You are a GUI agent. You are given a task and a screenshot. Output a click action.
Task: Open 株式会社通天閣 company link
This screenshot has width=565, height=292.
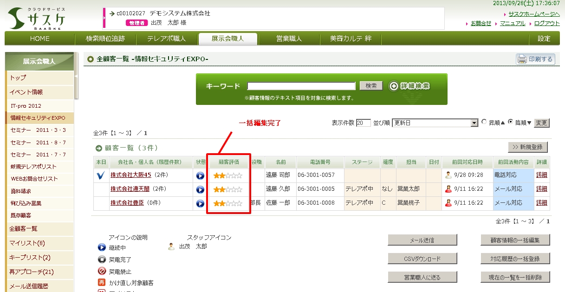[x=130, y=189]
